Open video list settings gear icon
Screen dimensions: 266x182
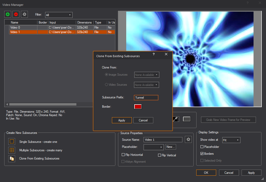[24, 14]
